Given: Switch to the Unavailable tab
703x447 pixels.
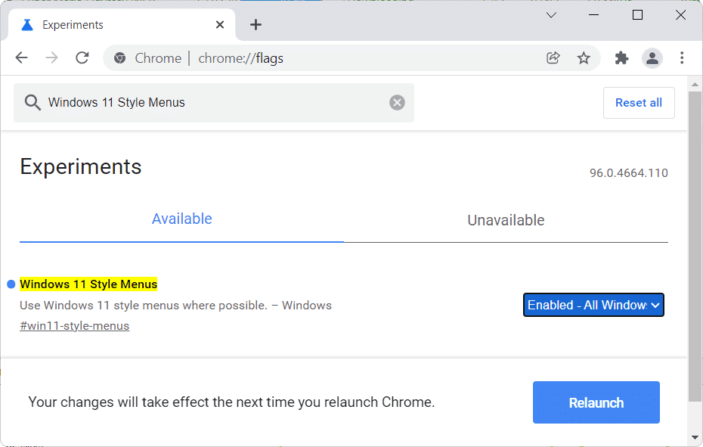Looking at the screenshot, I should click(x=506, y=220).
